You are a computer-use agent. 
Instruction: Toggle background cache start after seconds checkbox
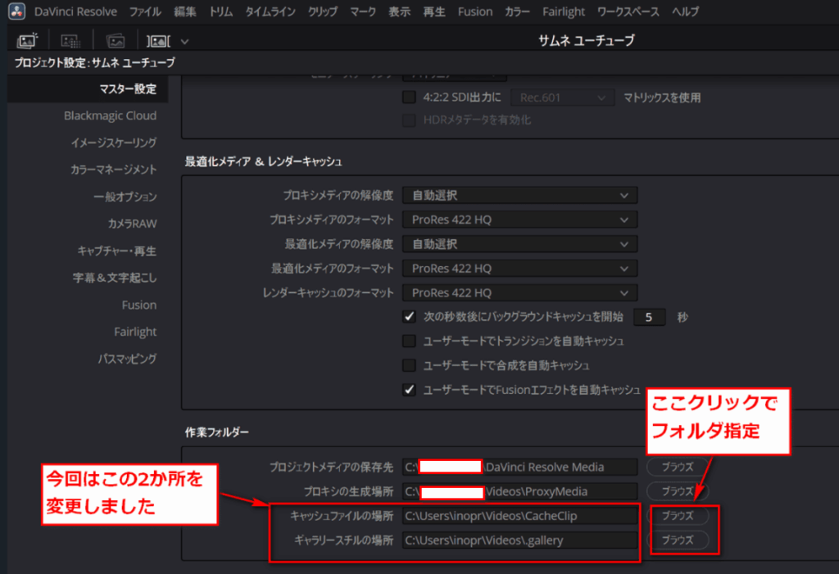[x=409, y=317]
